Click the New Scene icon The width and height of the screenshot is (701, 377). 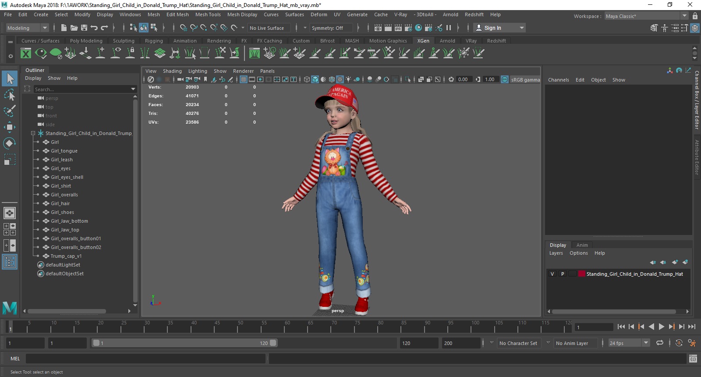click(x=64, y=28)
